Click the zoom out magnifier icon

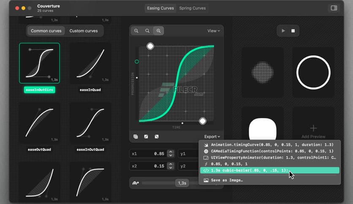(x=136, y=31)
